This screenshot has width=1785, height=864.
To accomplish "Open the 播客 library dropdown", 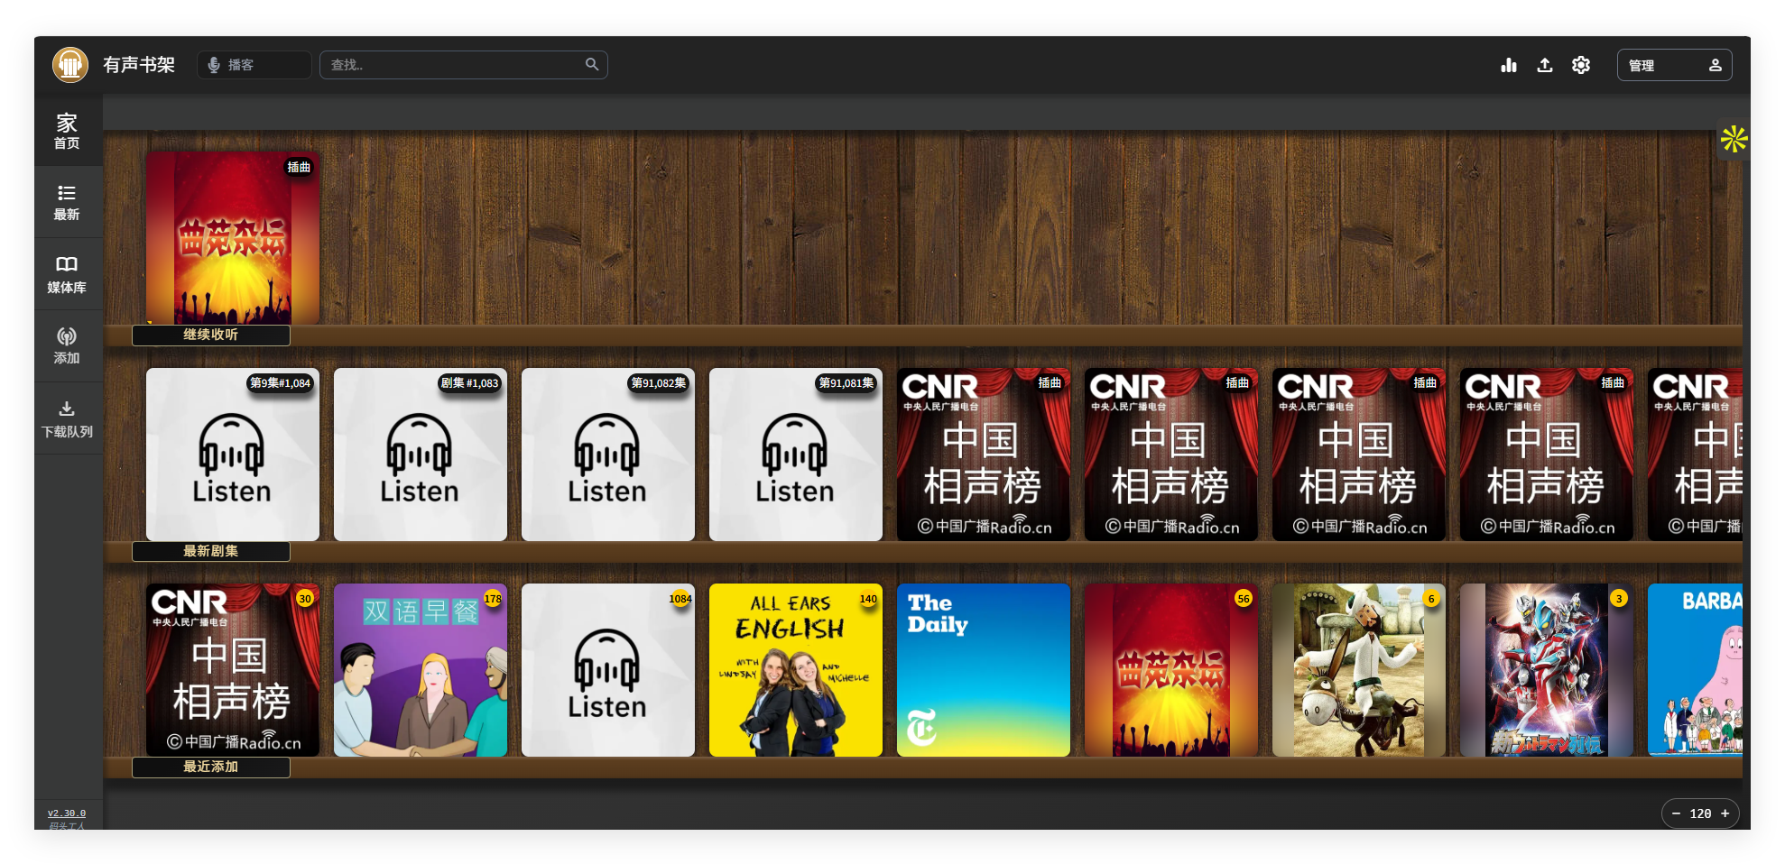I will tap(254, 65).
